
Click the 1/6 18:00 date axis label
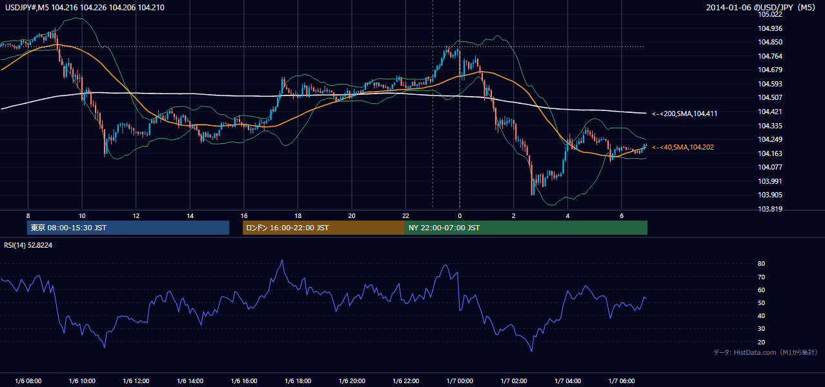tap(298, 381)
